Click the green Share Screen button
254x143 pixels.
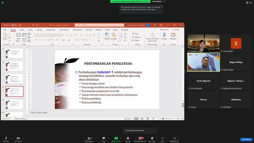point(116,139)
